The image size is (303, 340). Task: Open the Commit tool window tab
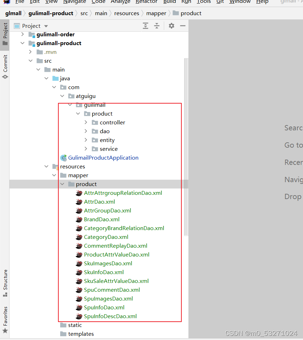[5, 67]
